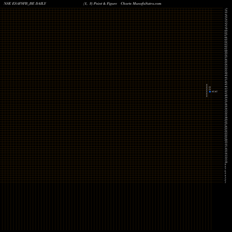The height and width of the screenshot is (232, 232).
Task: Click the lower O above the blue square
Action: [x=210, y=90]
